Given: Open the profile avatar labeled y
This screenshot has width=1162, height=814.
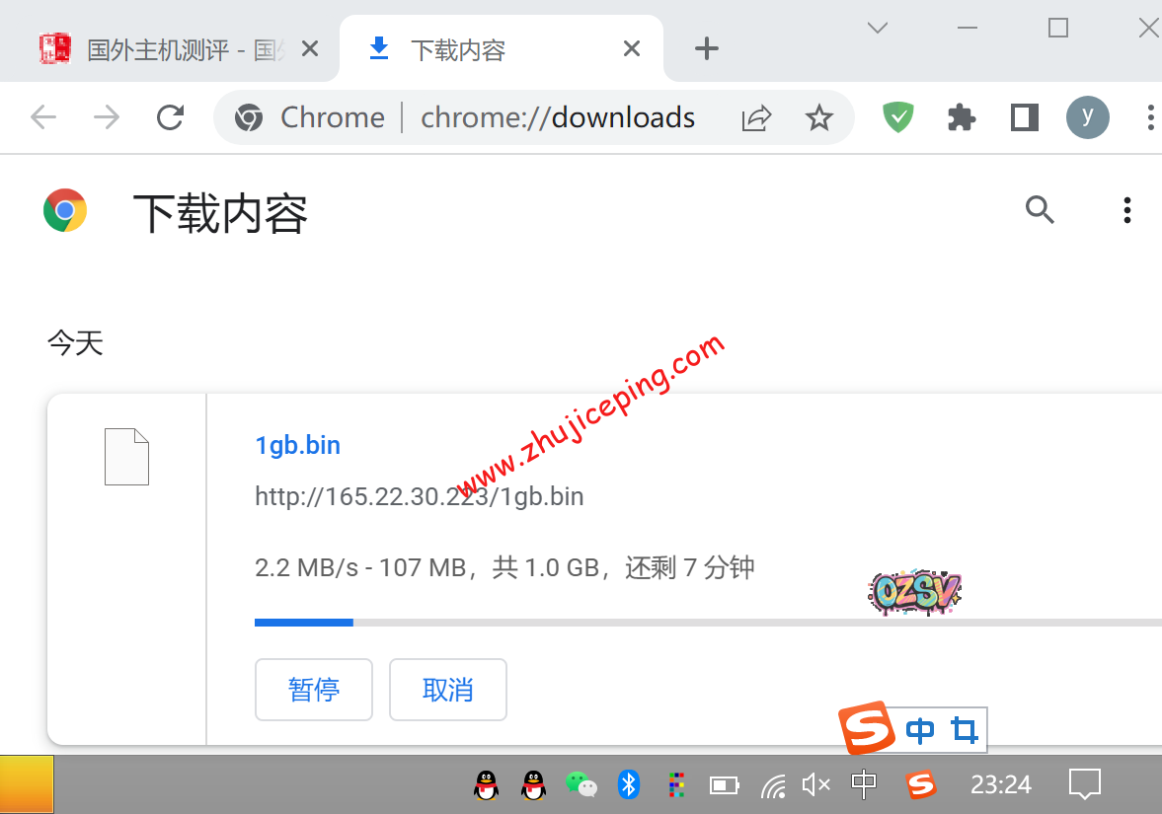Looking at the screenshot, I should [x=1087, y=117].
